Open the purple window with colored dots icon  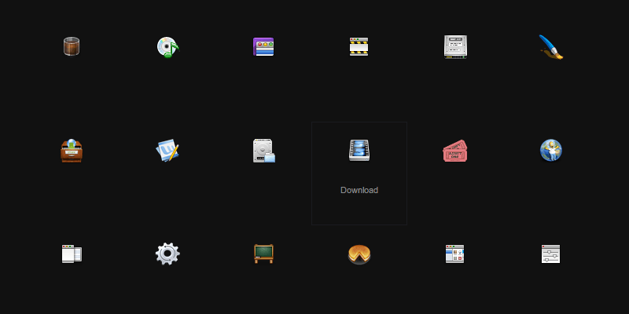(x=263, y=47)
